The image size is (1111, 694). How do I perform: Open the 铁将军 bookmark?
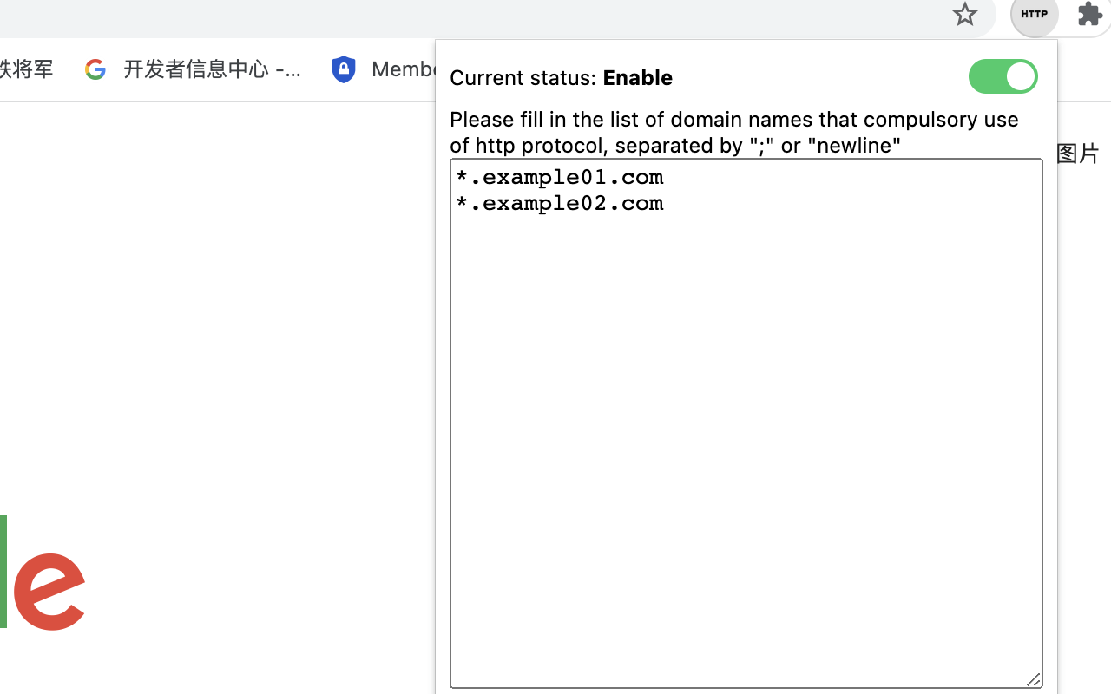coord(26,69)
